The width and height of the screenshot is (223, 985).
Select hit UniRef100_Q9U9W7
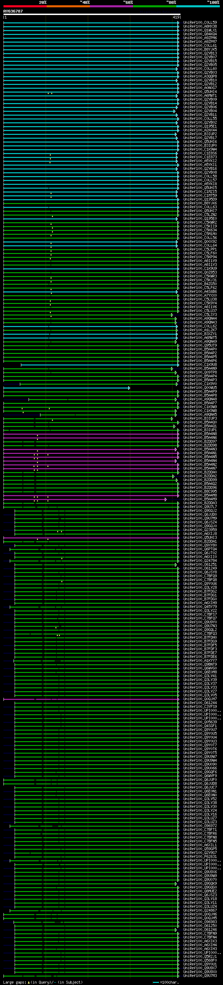200,756
